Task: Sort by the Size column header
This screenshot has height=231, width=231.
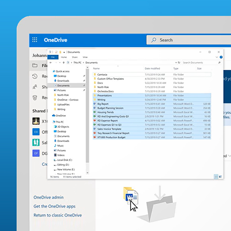Action: click(199, 69)
